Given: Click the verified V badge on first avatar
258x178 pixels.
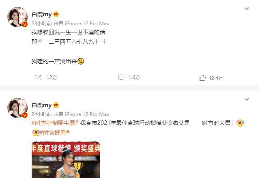Looking at the screenshot, I should pyautogui.click(x=25, y=24).
